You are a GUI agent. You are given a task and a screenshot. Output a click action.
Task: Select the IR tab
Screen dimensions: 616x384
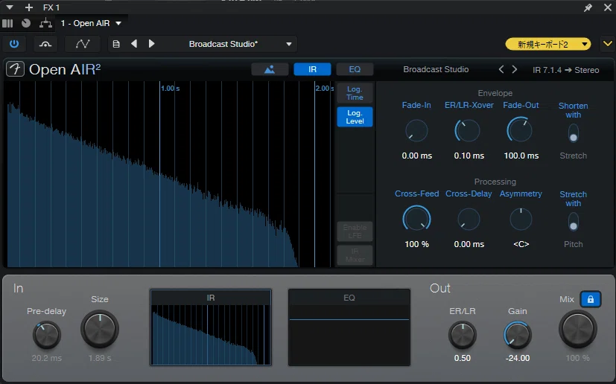(x=312, y=69)
